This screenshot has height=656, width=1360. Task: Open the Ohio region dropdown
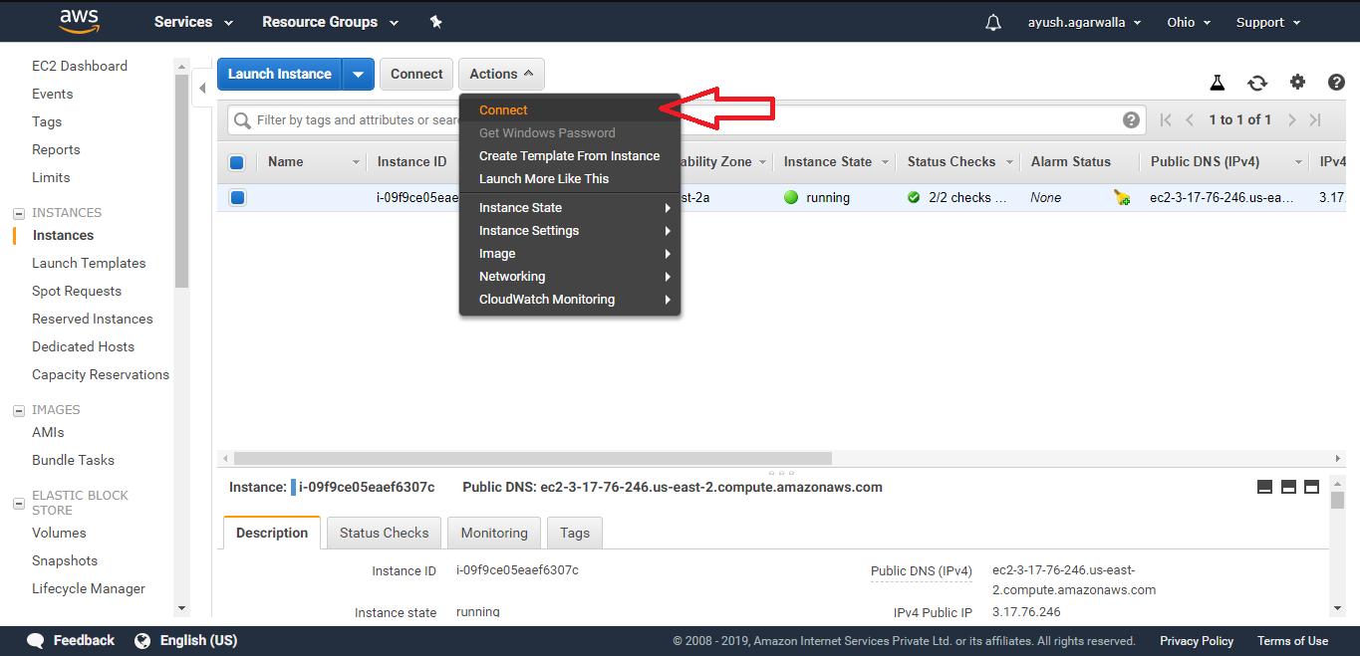coord(1189,22)
